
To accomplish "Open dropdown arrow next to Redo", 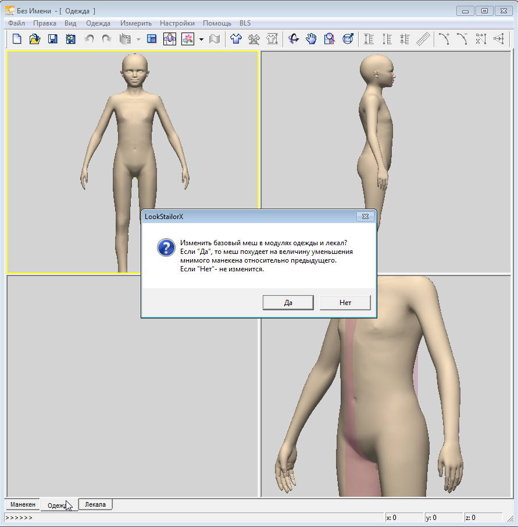I will click(138, 40).
